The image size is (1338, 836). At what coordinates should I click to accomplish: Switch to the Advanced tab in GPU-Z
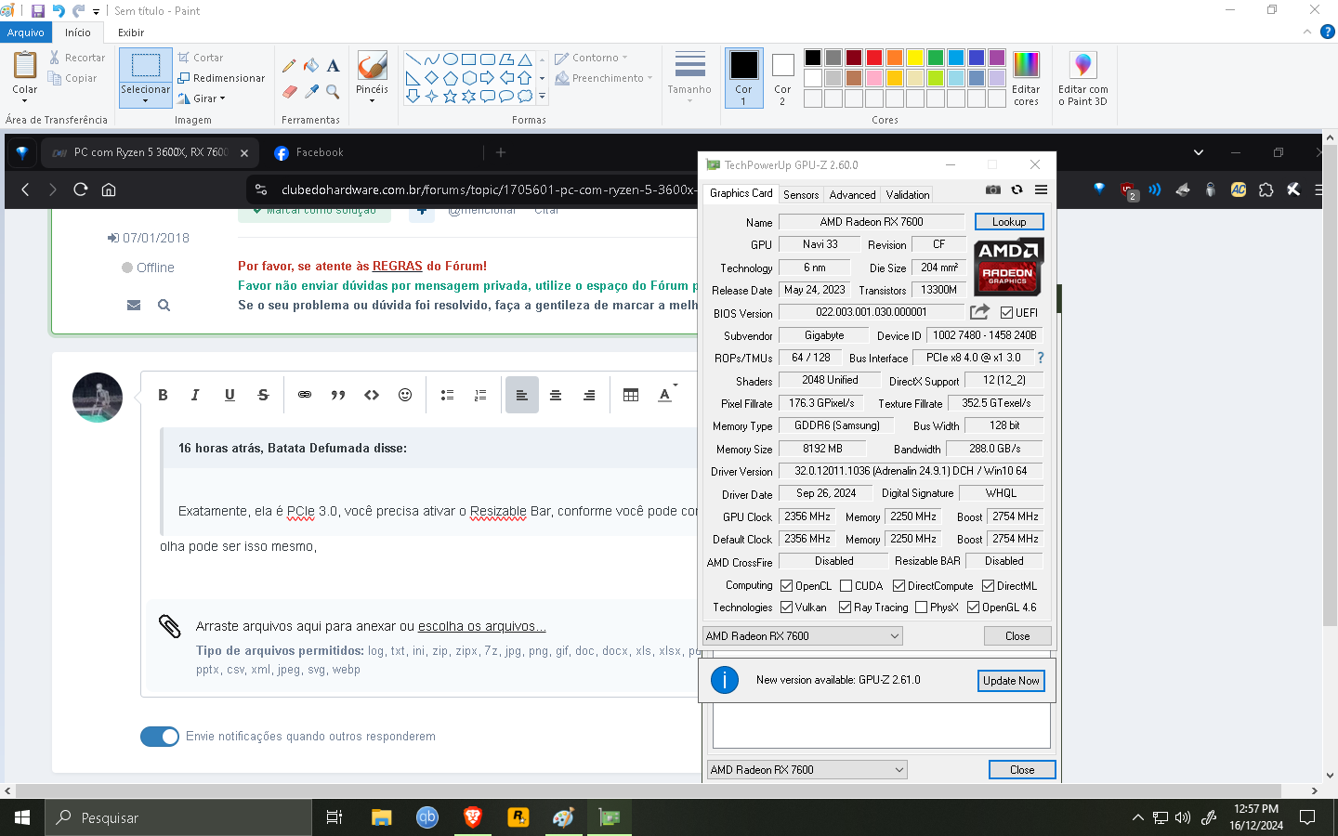pos(852,195)
